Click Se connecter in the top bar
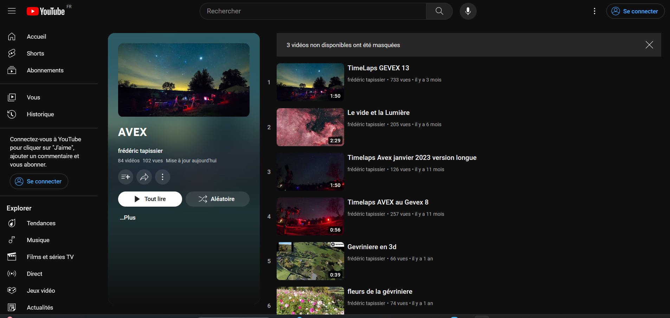 pyautogui.click(x=635, y=11)
